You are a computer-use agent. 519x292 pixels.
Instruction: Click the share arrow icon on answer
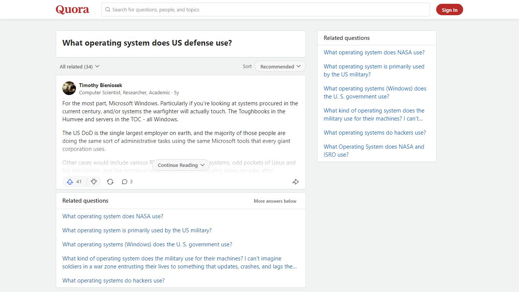point(296,182)
